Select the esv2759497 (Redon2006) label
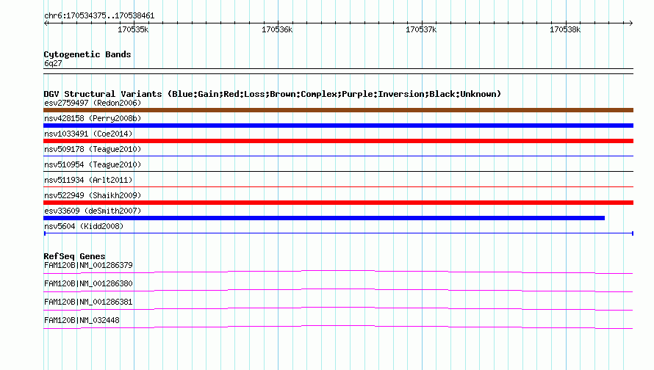This screenshot has height=370, width=654. pos(93,103)
